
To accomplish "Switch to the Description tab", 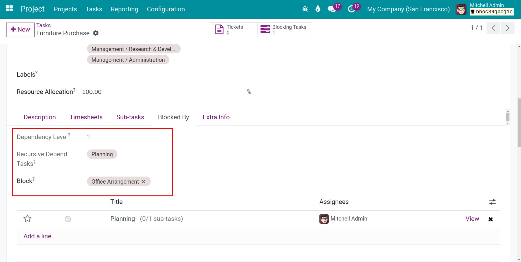I will [40, 117].
